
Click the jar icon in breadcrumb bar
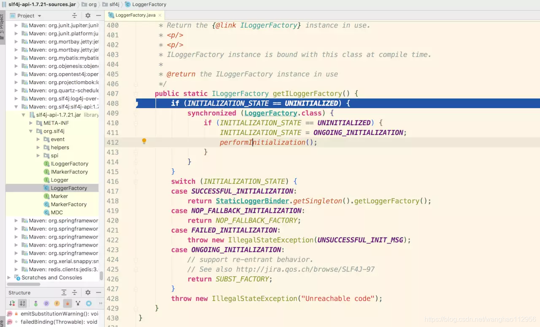pos(4,4)
